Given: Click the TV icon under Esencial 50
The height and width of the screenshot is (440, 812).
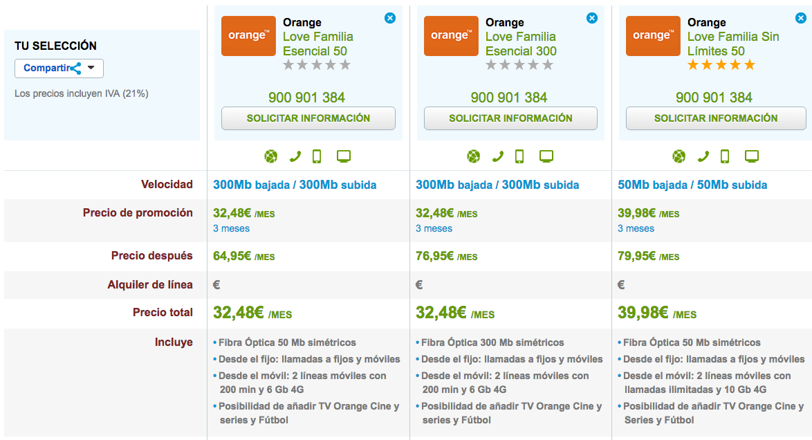Looking at the screenshot, I should point(344,156).
